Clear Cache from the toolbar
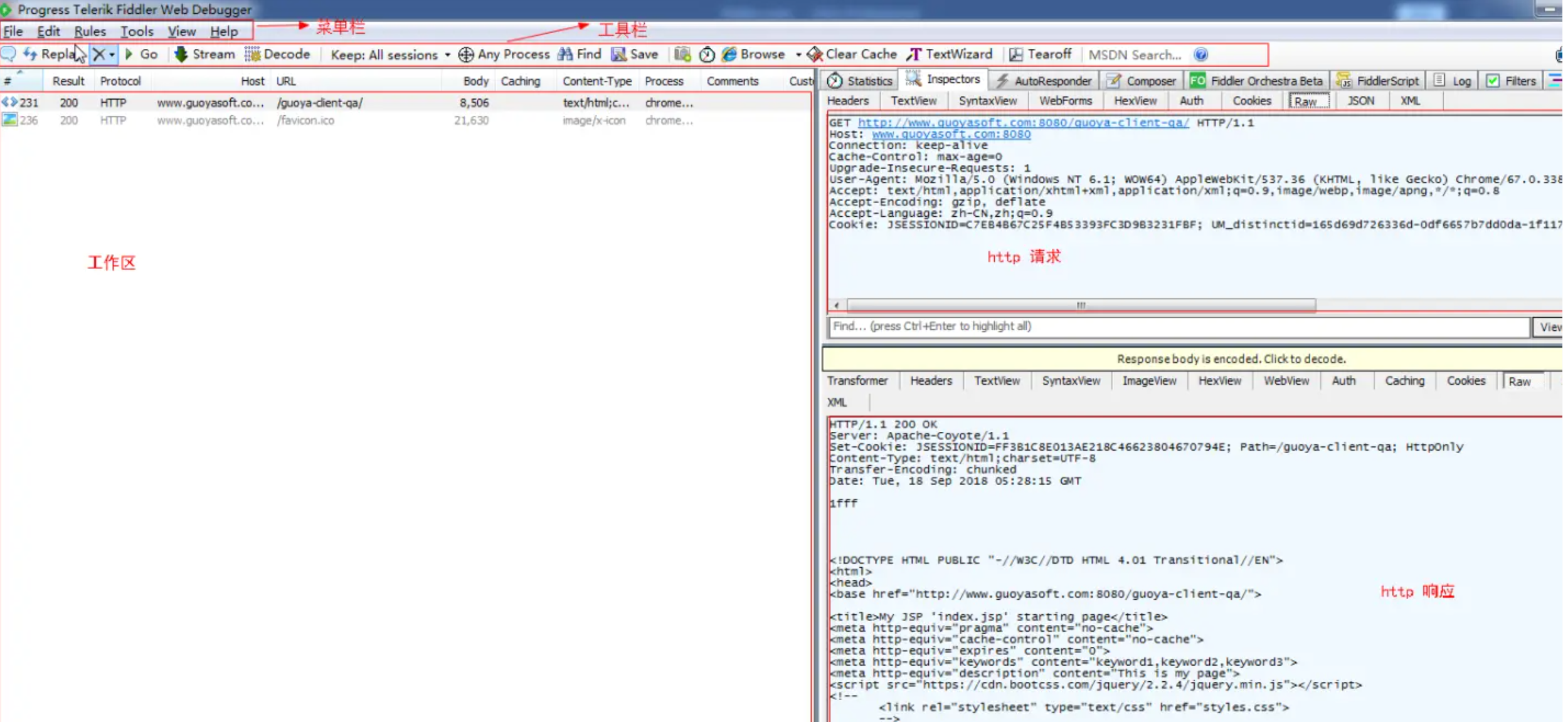This screenshot has width=1563, height=722. coord(852,55)
